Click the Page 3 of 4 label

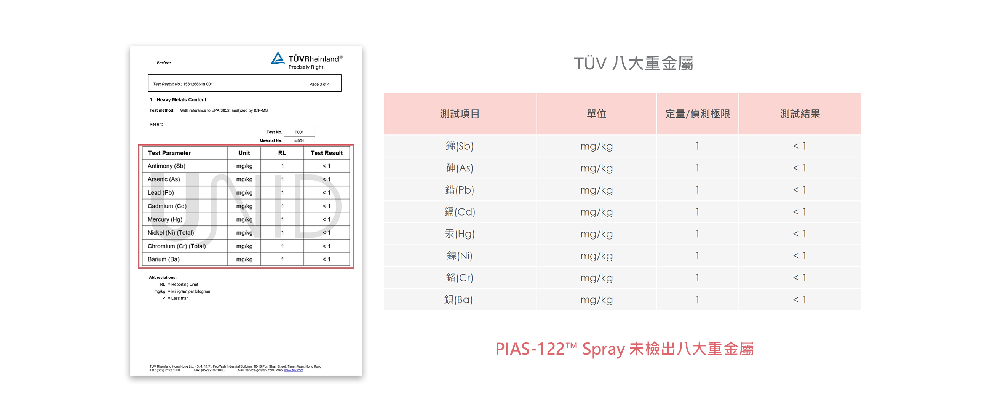click(x=319, y=84)
